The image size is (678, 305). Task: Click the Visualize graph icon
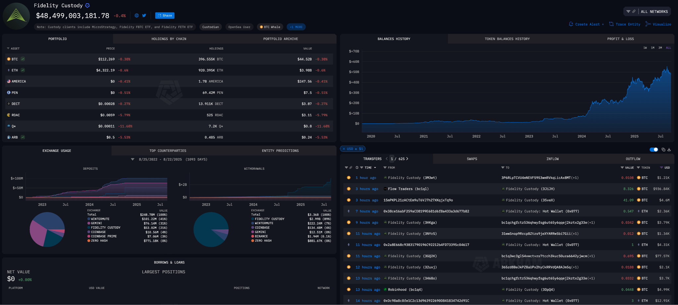coord(648,24)
